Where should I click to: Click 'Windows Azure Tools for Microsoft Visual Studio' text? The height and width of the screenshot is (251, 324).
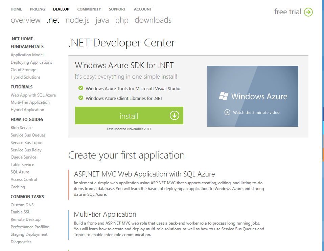(133, 88)
